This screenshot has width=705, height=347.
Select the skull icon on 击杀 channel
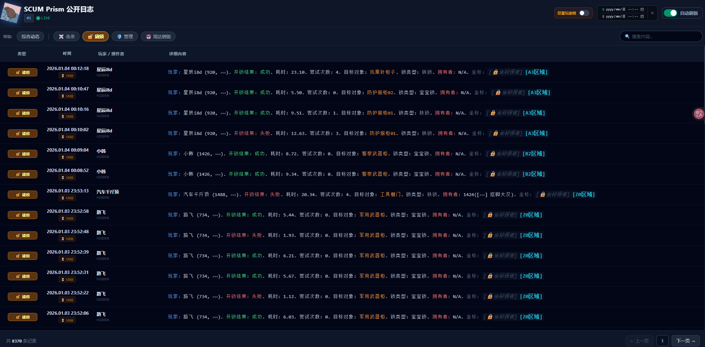(x=61, y=36)
